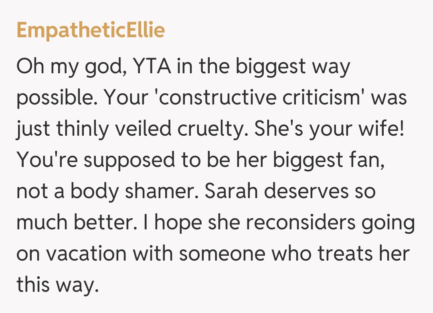Image resolution: width=433 pixels, height=313 pixels.
Task: Click the word 'cruelty' in the comment
Action: pyautogui.click(x=205, y=129)
